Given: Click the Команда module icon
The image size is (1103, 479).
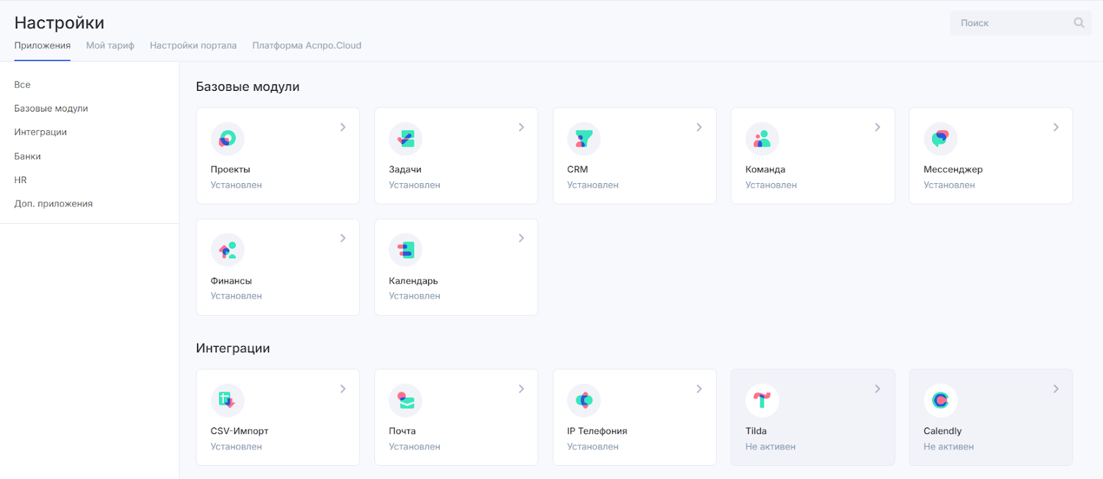Looking at the screenshot, I should [x=762, y=139].
